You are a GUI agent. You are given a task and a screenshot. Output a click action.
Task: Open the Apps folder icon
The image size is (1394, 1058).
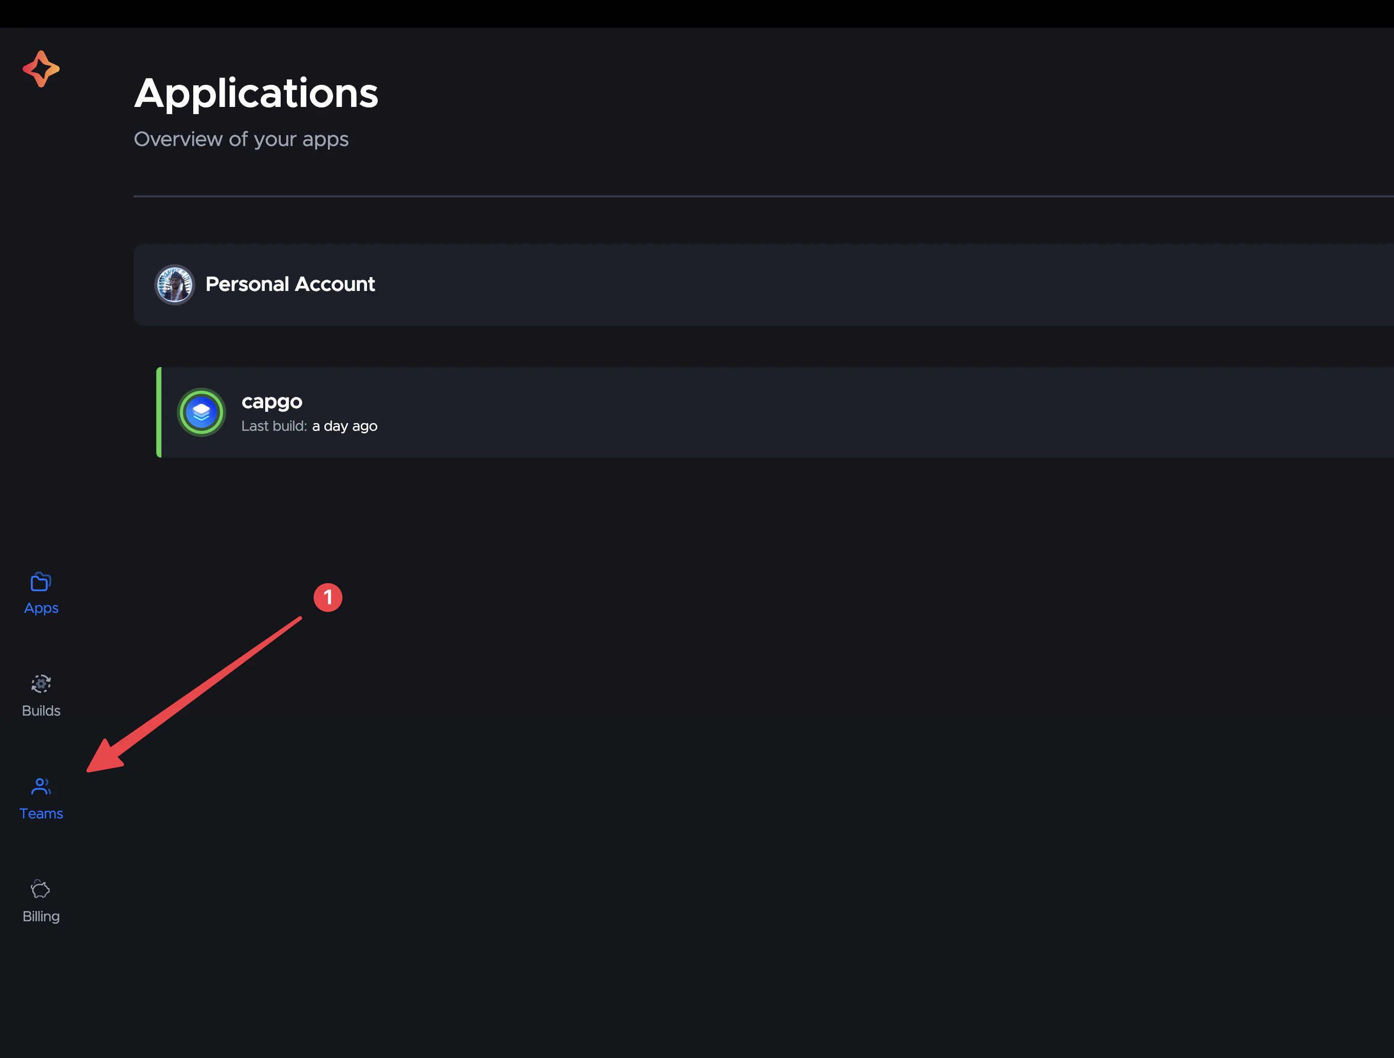tap(41, 581)
